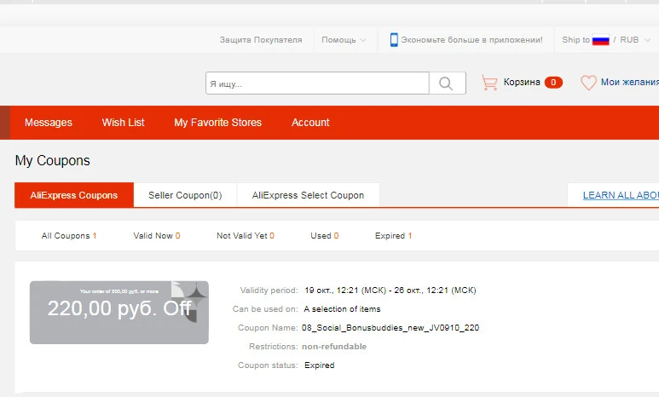
Task: Tap the mobile phone app icon
Action: (x=394, y=39)
